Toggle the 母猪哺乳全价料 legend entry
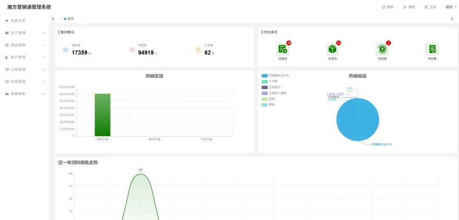Screen dimensions: 459x220 pyautogui.click(x=275, y=76)
